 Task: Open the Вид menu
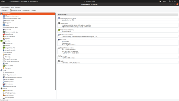12,7
